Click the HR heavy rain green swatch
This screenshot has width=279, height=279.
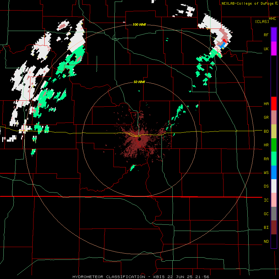274,145
